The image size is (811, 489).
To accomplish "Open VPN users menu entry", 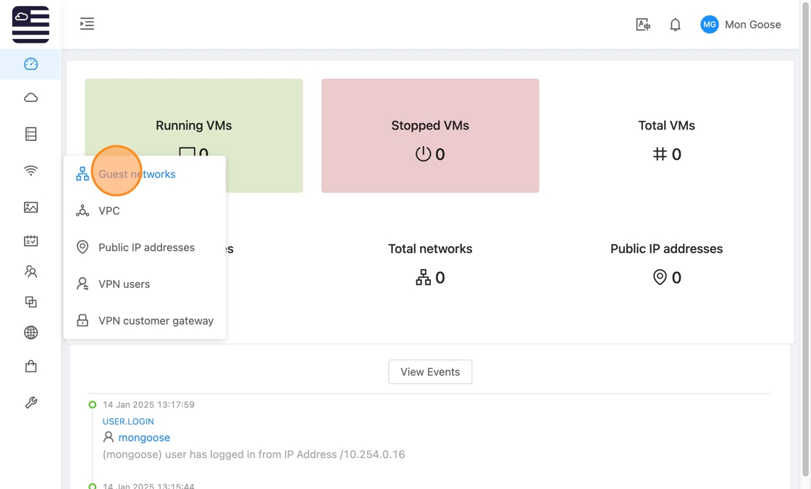I will 124,284.
